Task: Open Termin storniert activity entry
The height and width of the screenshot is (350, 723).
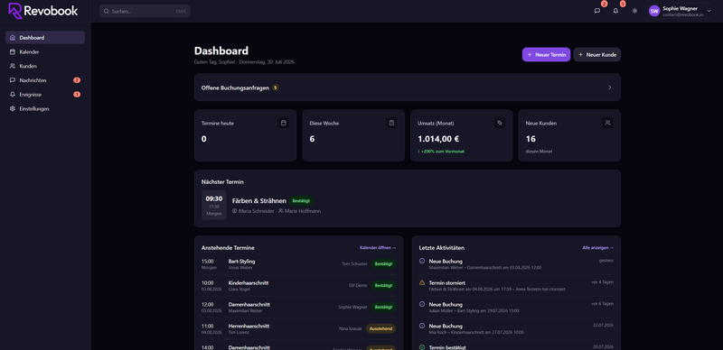Action: (516, 286)
